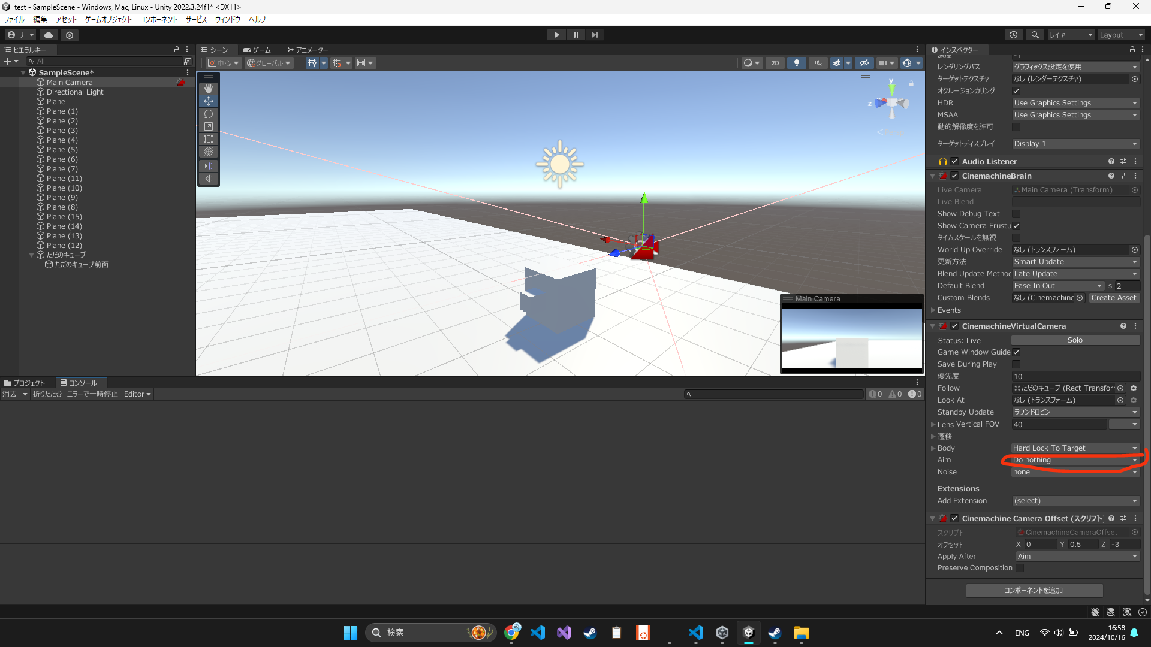Open the Aim dropdown

pos(1075,460)
